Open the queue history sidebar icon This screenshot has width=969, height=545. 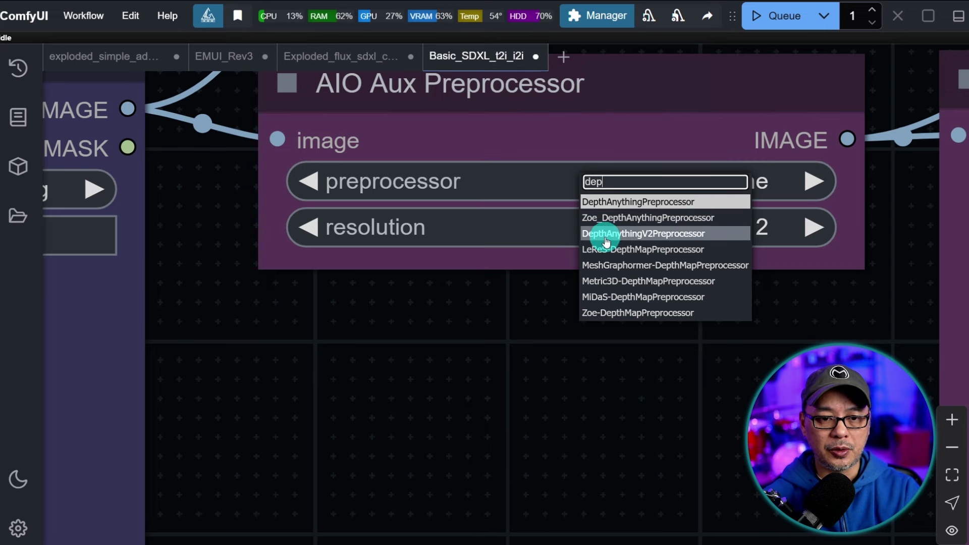point(18,68)
